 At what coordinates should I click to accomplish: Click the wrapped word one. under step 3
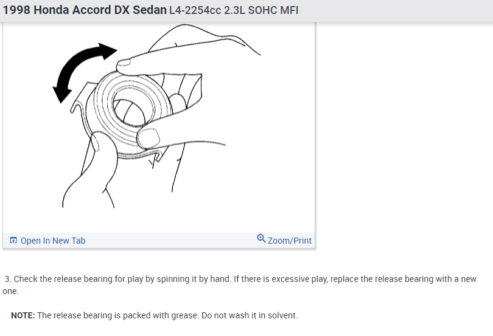[10, 291]
